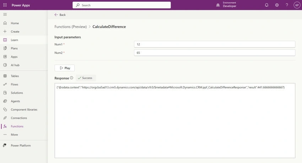
Task: Click the back arrow icon
Action: click(x=56, y=15)
